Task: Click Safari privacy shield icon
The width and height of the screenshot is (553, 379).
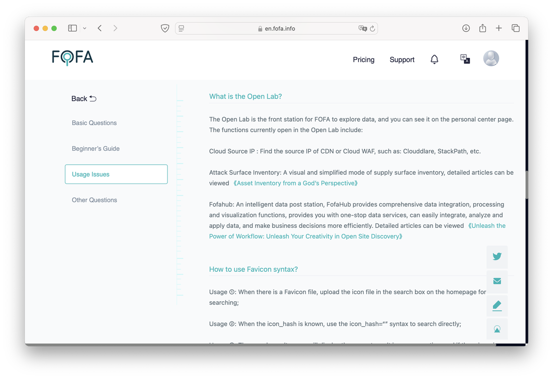Action: [x=165, y=28]
